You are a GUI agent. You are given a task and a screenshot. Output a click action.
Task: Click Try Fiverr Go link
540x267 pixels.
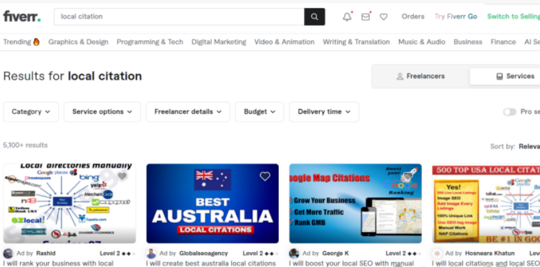coord(456,16)
